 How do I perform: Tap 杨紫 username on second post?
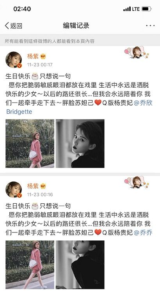coord(33,186)
